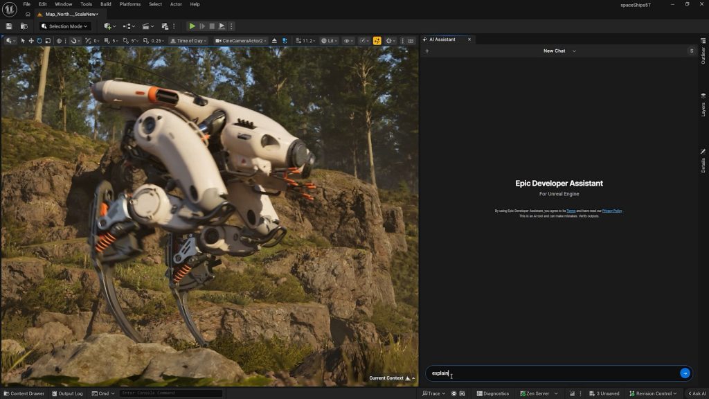Eject from the CineCameraActor2 pilot

pyautogui.click(x=274, y=41)
